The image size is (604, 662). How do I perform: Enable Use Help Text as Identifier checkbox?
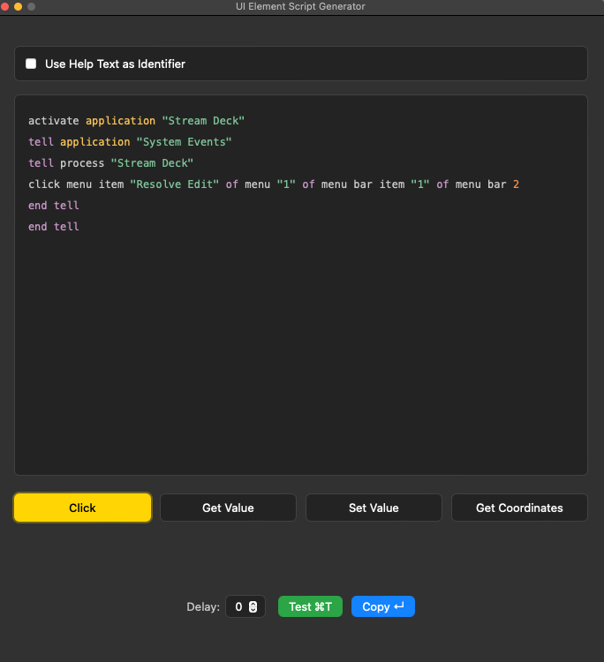click(x=31, y=64)
